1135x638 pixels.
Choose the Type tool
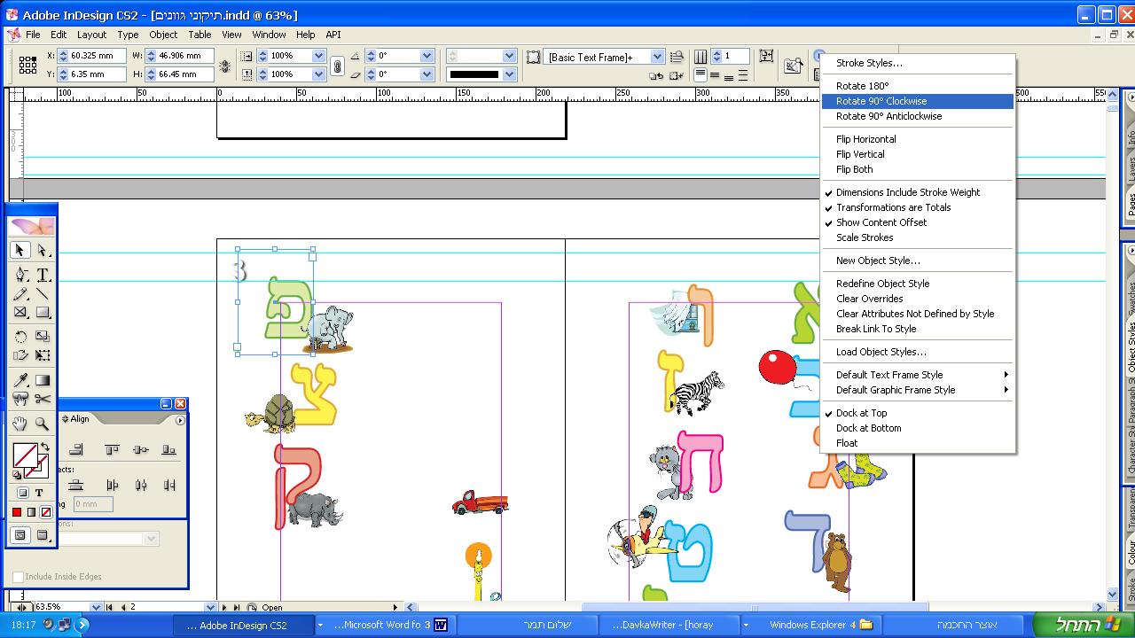click(x=43, y=276)
